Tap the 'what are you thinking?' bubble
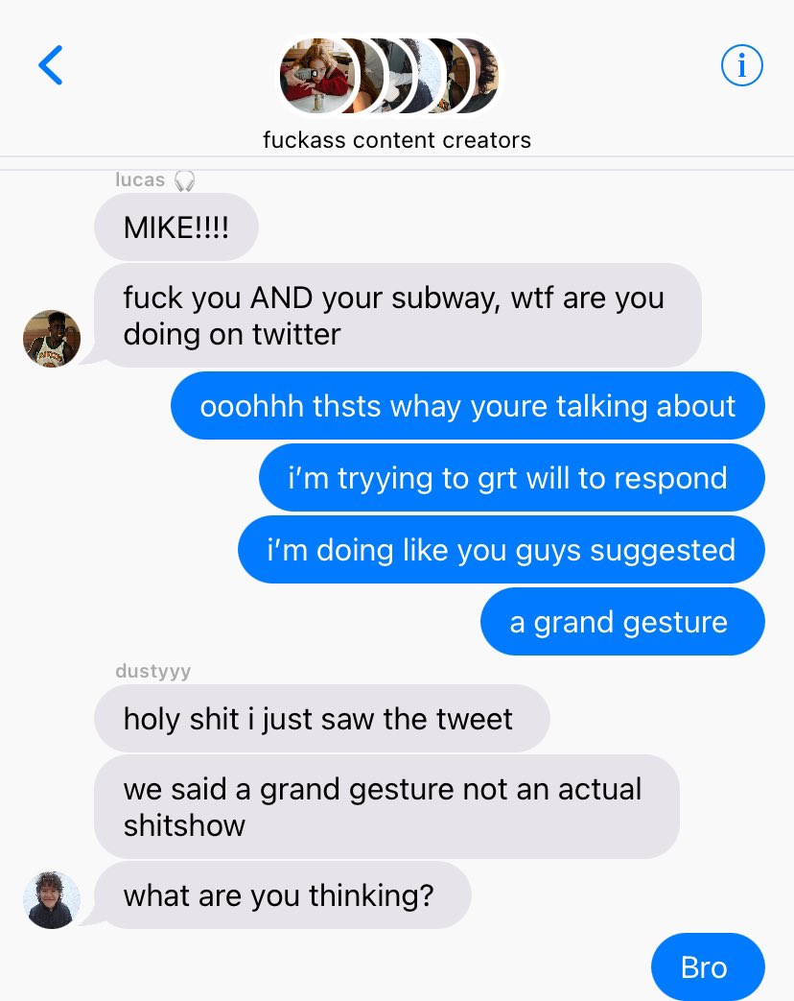The image size is (794, 1001). point(283,895)
